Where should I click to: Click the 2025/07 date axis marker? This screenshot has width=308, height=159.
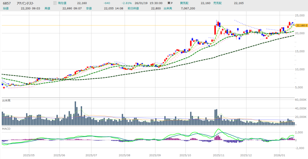pyautogui.click(x=91, y=156)
